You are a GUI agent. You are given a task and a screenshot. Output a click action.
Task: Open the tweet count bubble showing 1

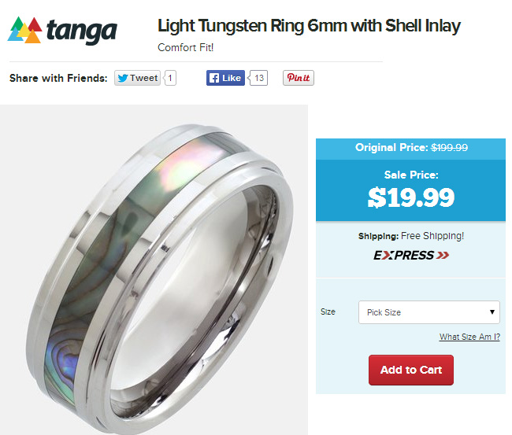[170, 78]
